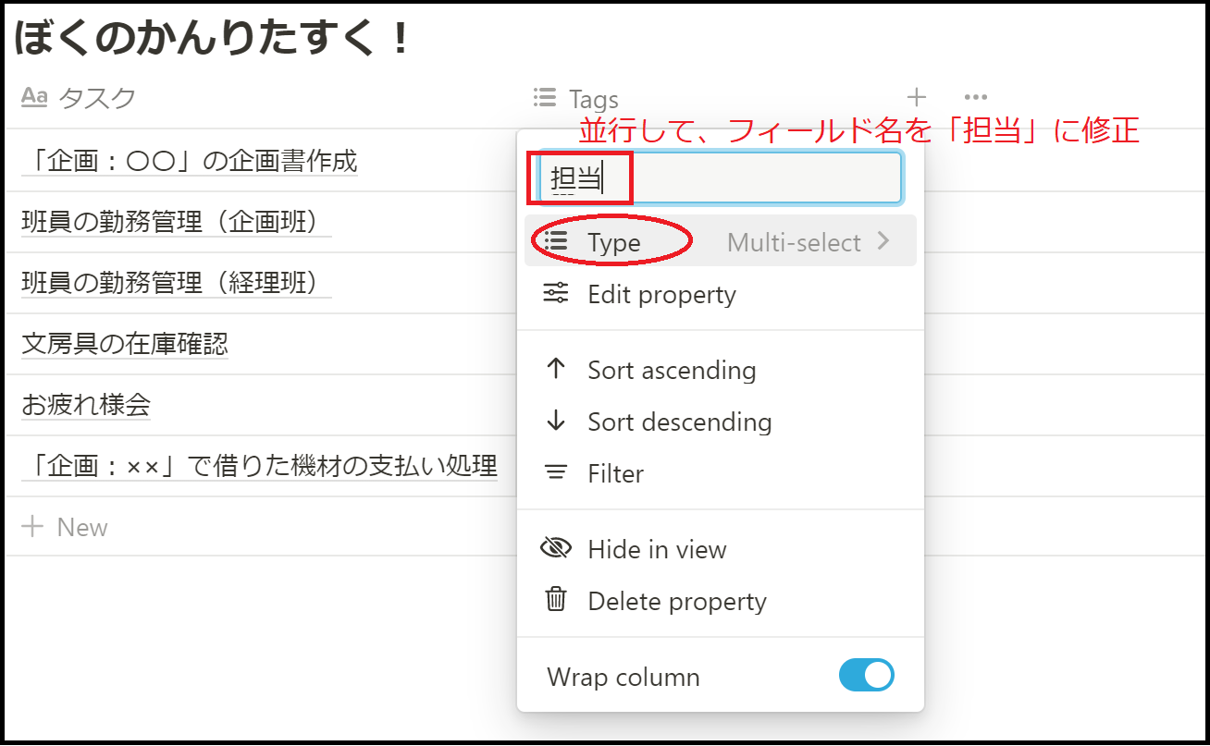Click the plus icon to add a property column
Viewport: 1210px width, 746px height.
tap(916, 97)
